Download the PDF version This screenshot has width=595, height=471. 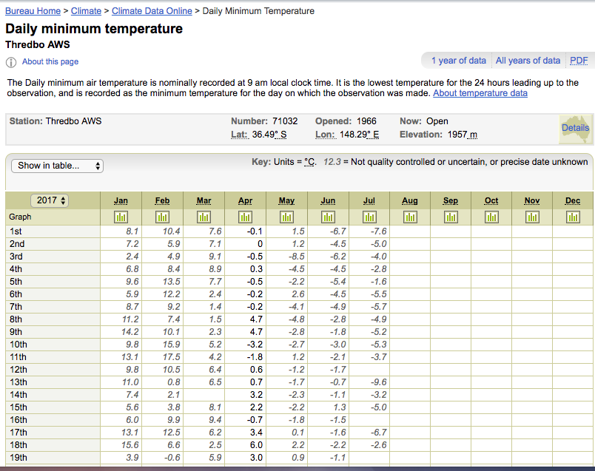coord(578,61)
